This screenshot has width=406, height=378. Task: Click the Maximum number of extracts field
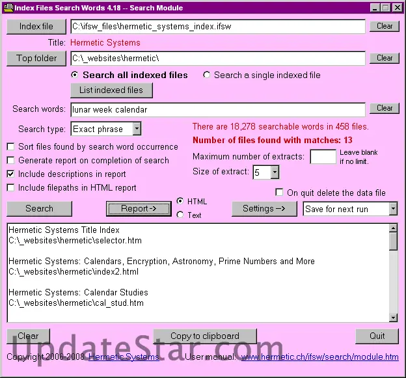[x=323, y=156]
